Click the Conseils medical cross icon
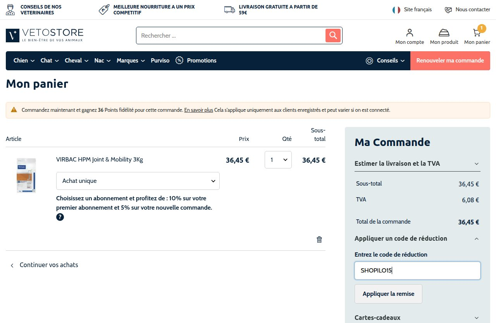Image resolution: width=496 pixels, height=323 pixels. click(369, 61)
